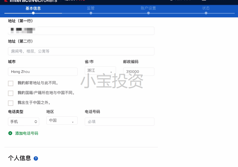Click the 城市 field containing Hang Zhou

click(x=43, y=72)
